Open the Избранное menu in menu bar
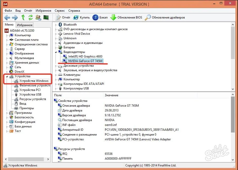 43,11
